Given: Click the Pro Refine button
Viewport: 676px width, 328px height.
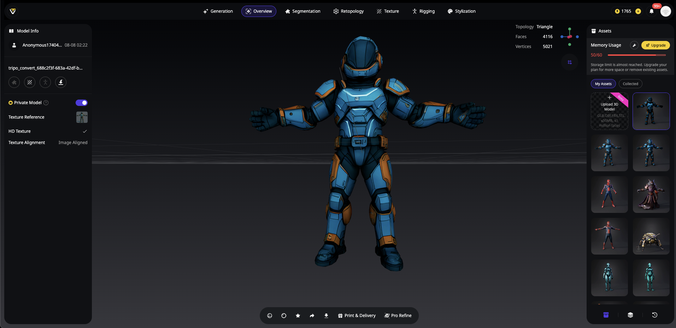Looking at the screenshot, I should click(398, 316).
